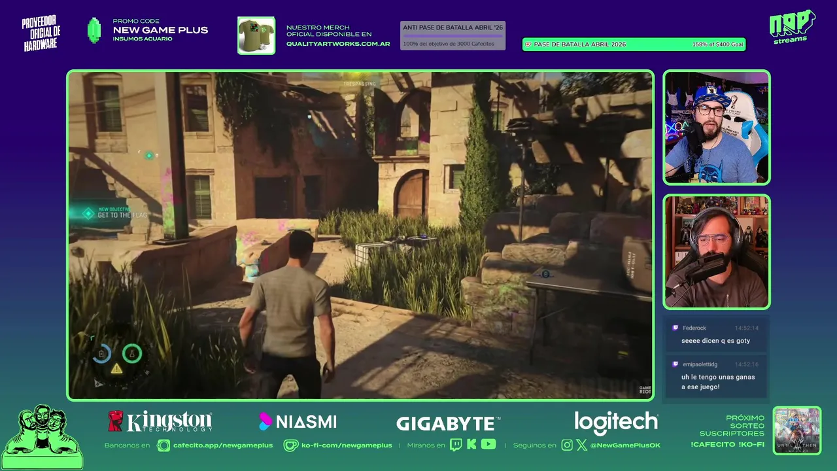Open the ko-fi-com/newgameplus link
Screen dimensions: 837x471
pos(347,445)
